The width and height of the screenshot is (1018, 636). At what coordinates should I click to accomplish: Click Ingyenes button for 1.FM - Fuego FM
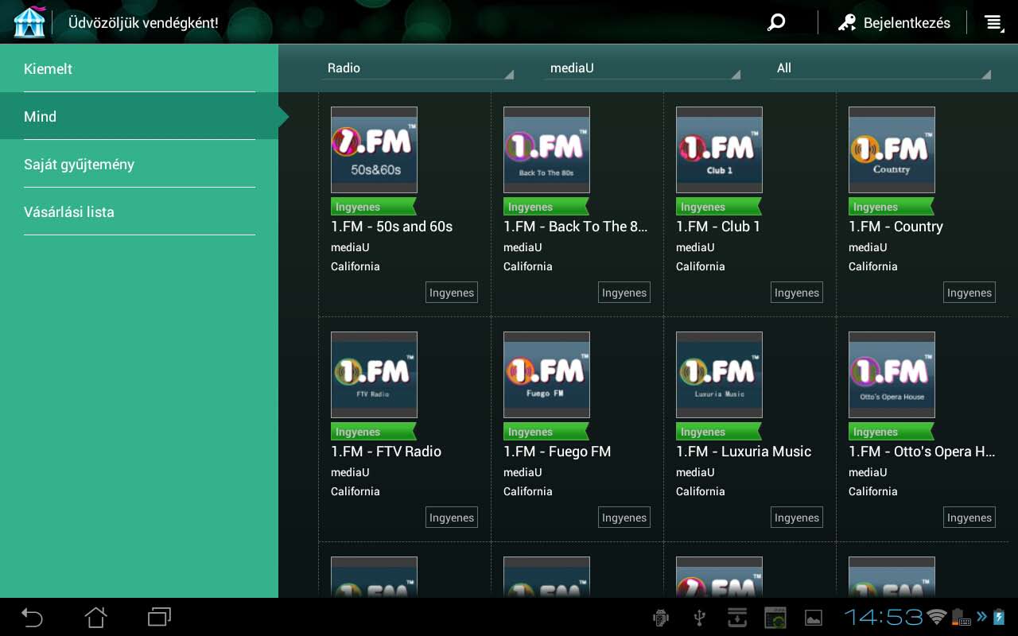(624, 518)
